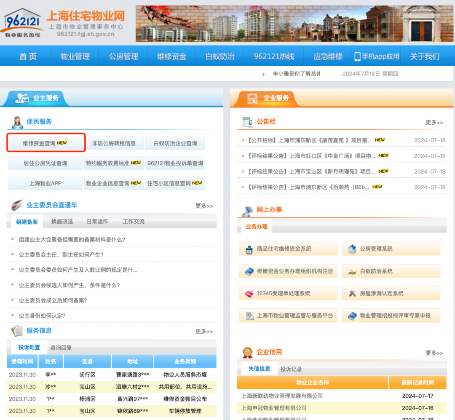This screenshot has height=420, width=455.
Task: Click the 业主委员会直通车 train icon
Action: pos(17,205)
